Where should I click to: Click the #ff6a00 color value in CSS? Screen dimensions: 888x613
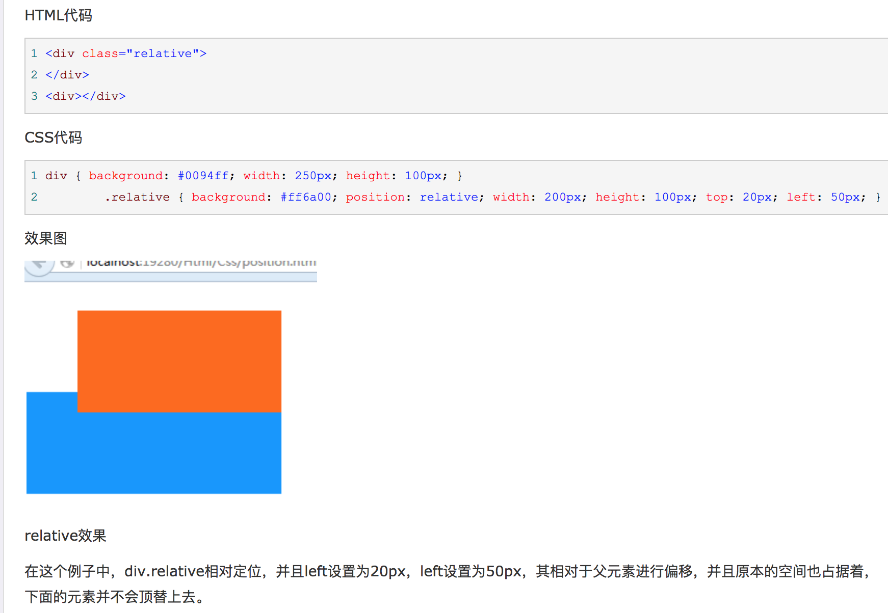[x=306, y=197]
